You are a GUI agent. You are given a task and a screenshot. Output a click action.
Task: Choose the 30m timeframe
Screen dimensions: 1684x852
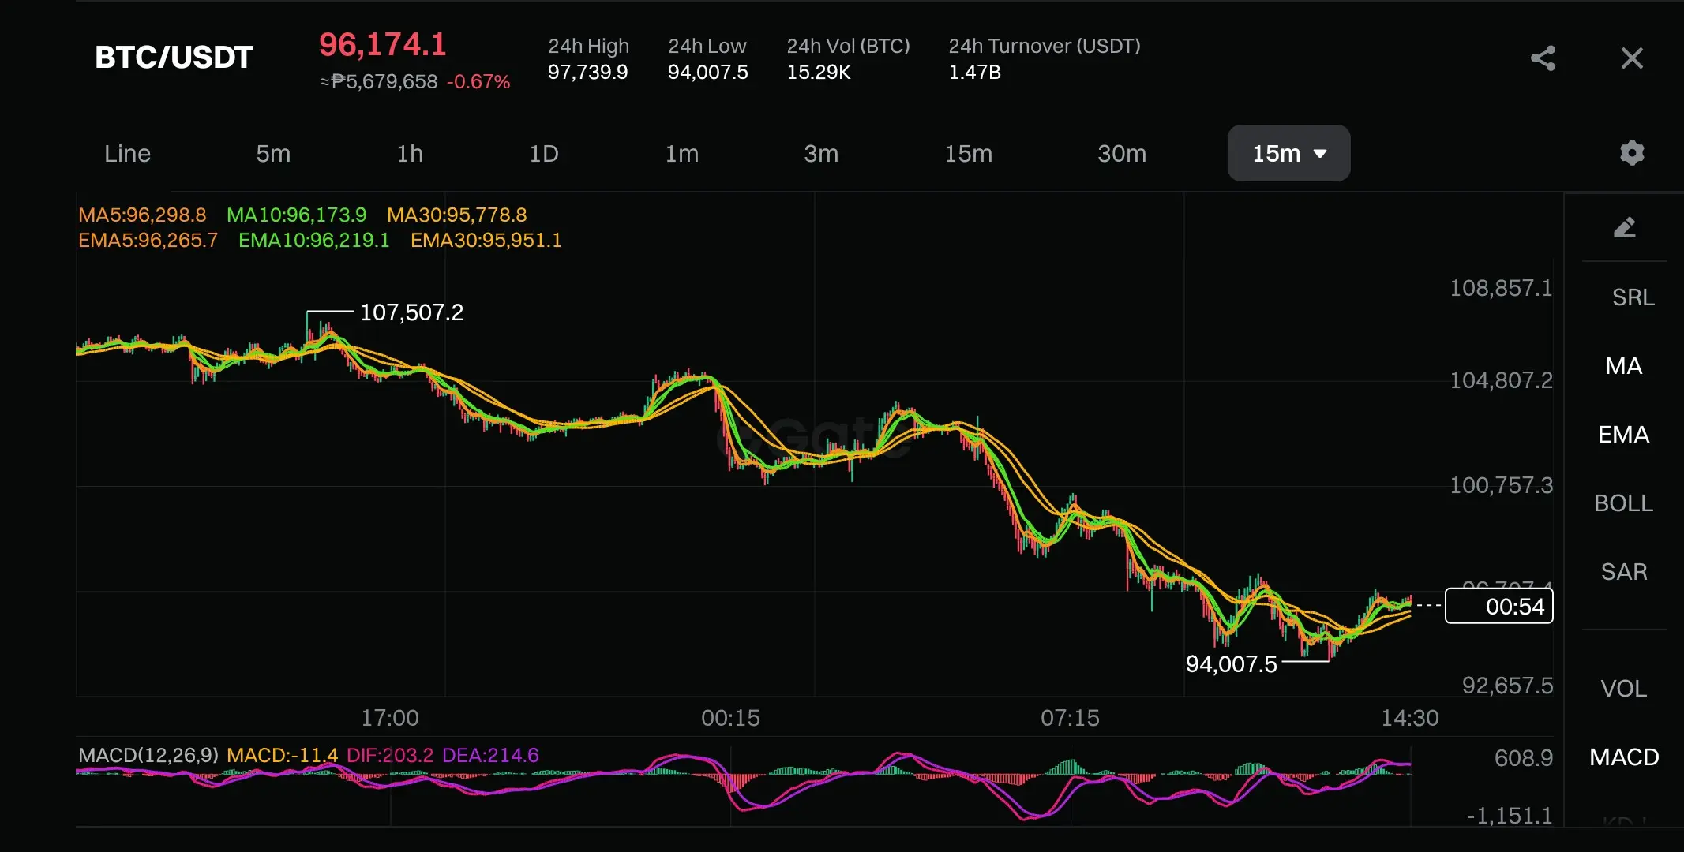(x=1121, y=153)
